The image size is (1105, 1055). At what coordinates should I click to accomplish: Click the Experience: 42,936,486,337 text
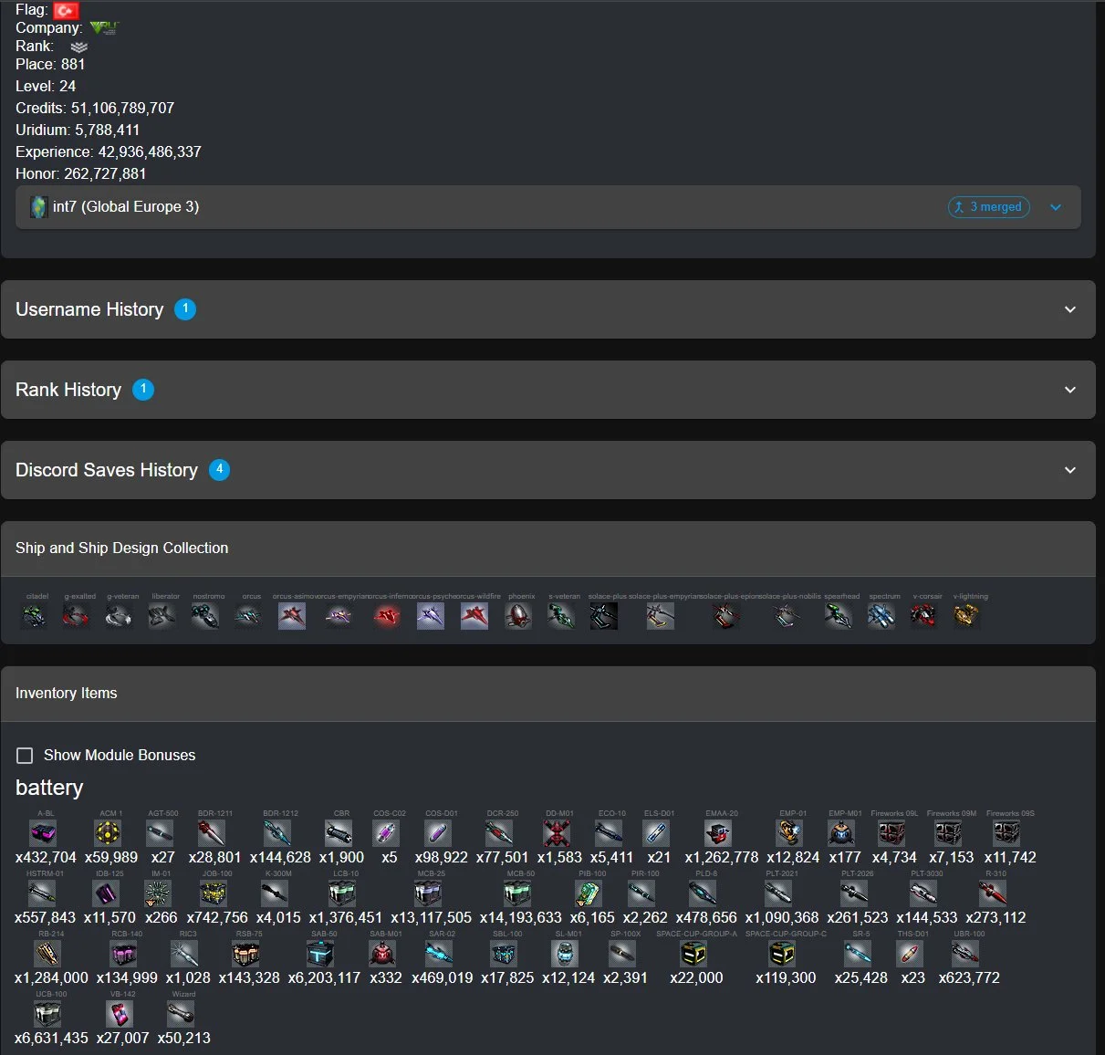109,151
